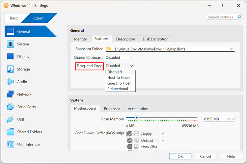247x164 pixels.
Task: Click the Floppy disk icon in boot order
Action: click(x=137, y=134)
